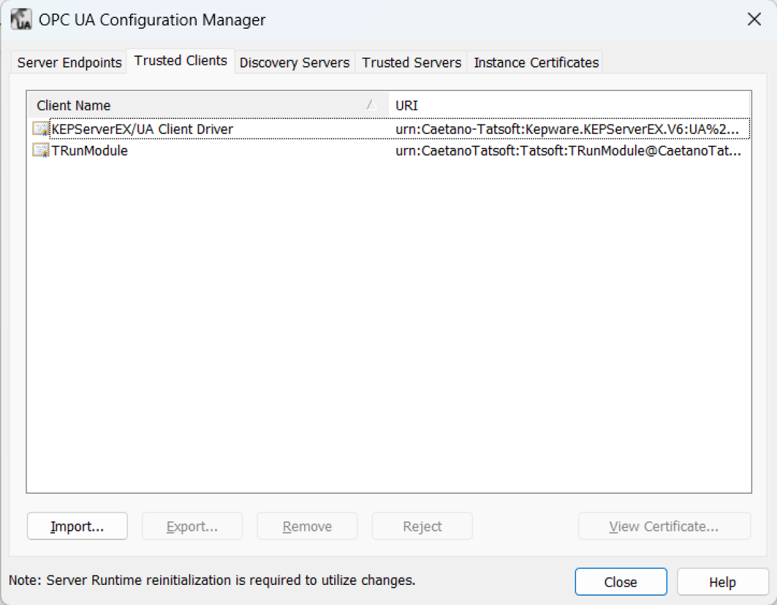
Task: Click the Export... button
Action: (x=192, y=527)
